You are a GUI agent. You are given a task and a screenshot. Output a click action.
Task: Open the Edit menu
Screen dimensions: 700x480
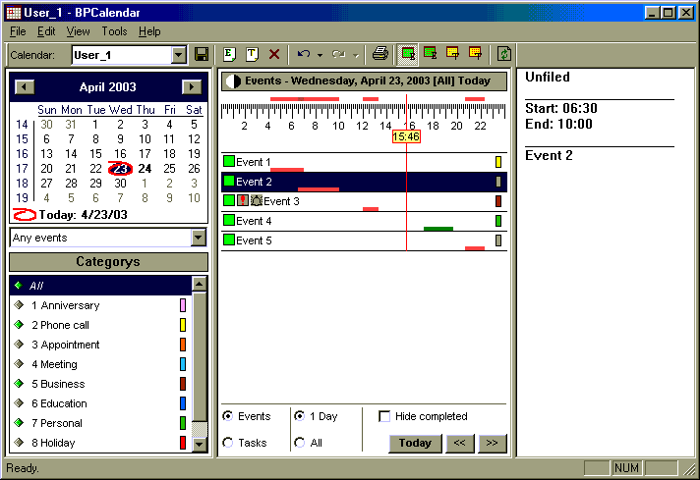click(46, 31)
